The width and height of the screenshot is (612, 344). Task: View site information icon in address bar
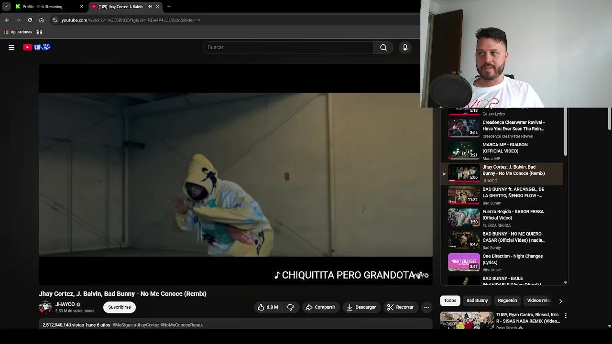tap(55, 20)
